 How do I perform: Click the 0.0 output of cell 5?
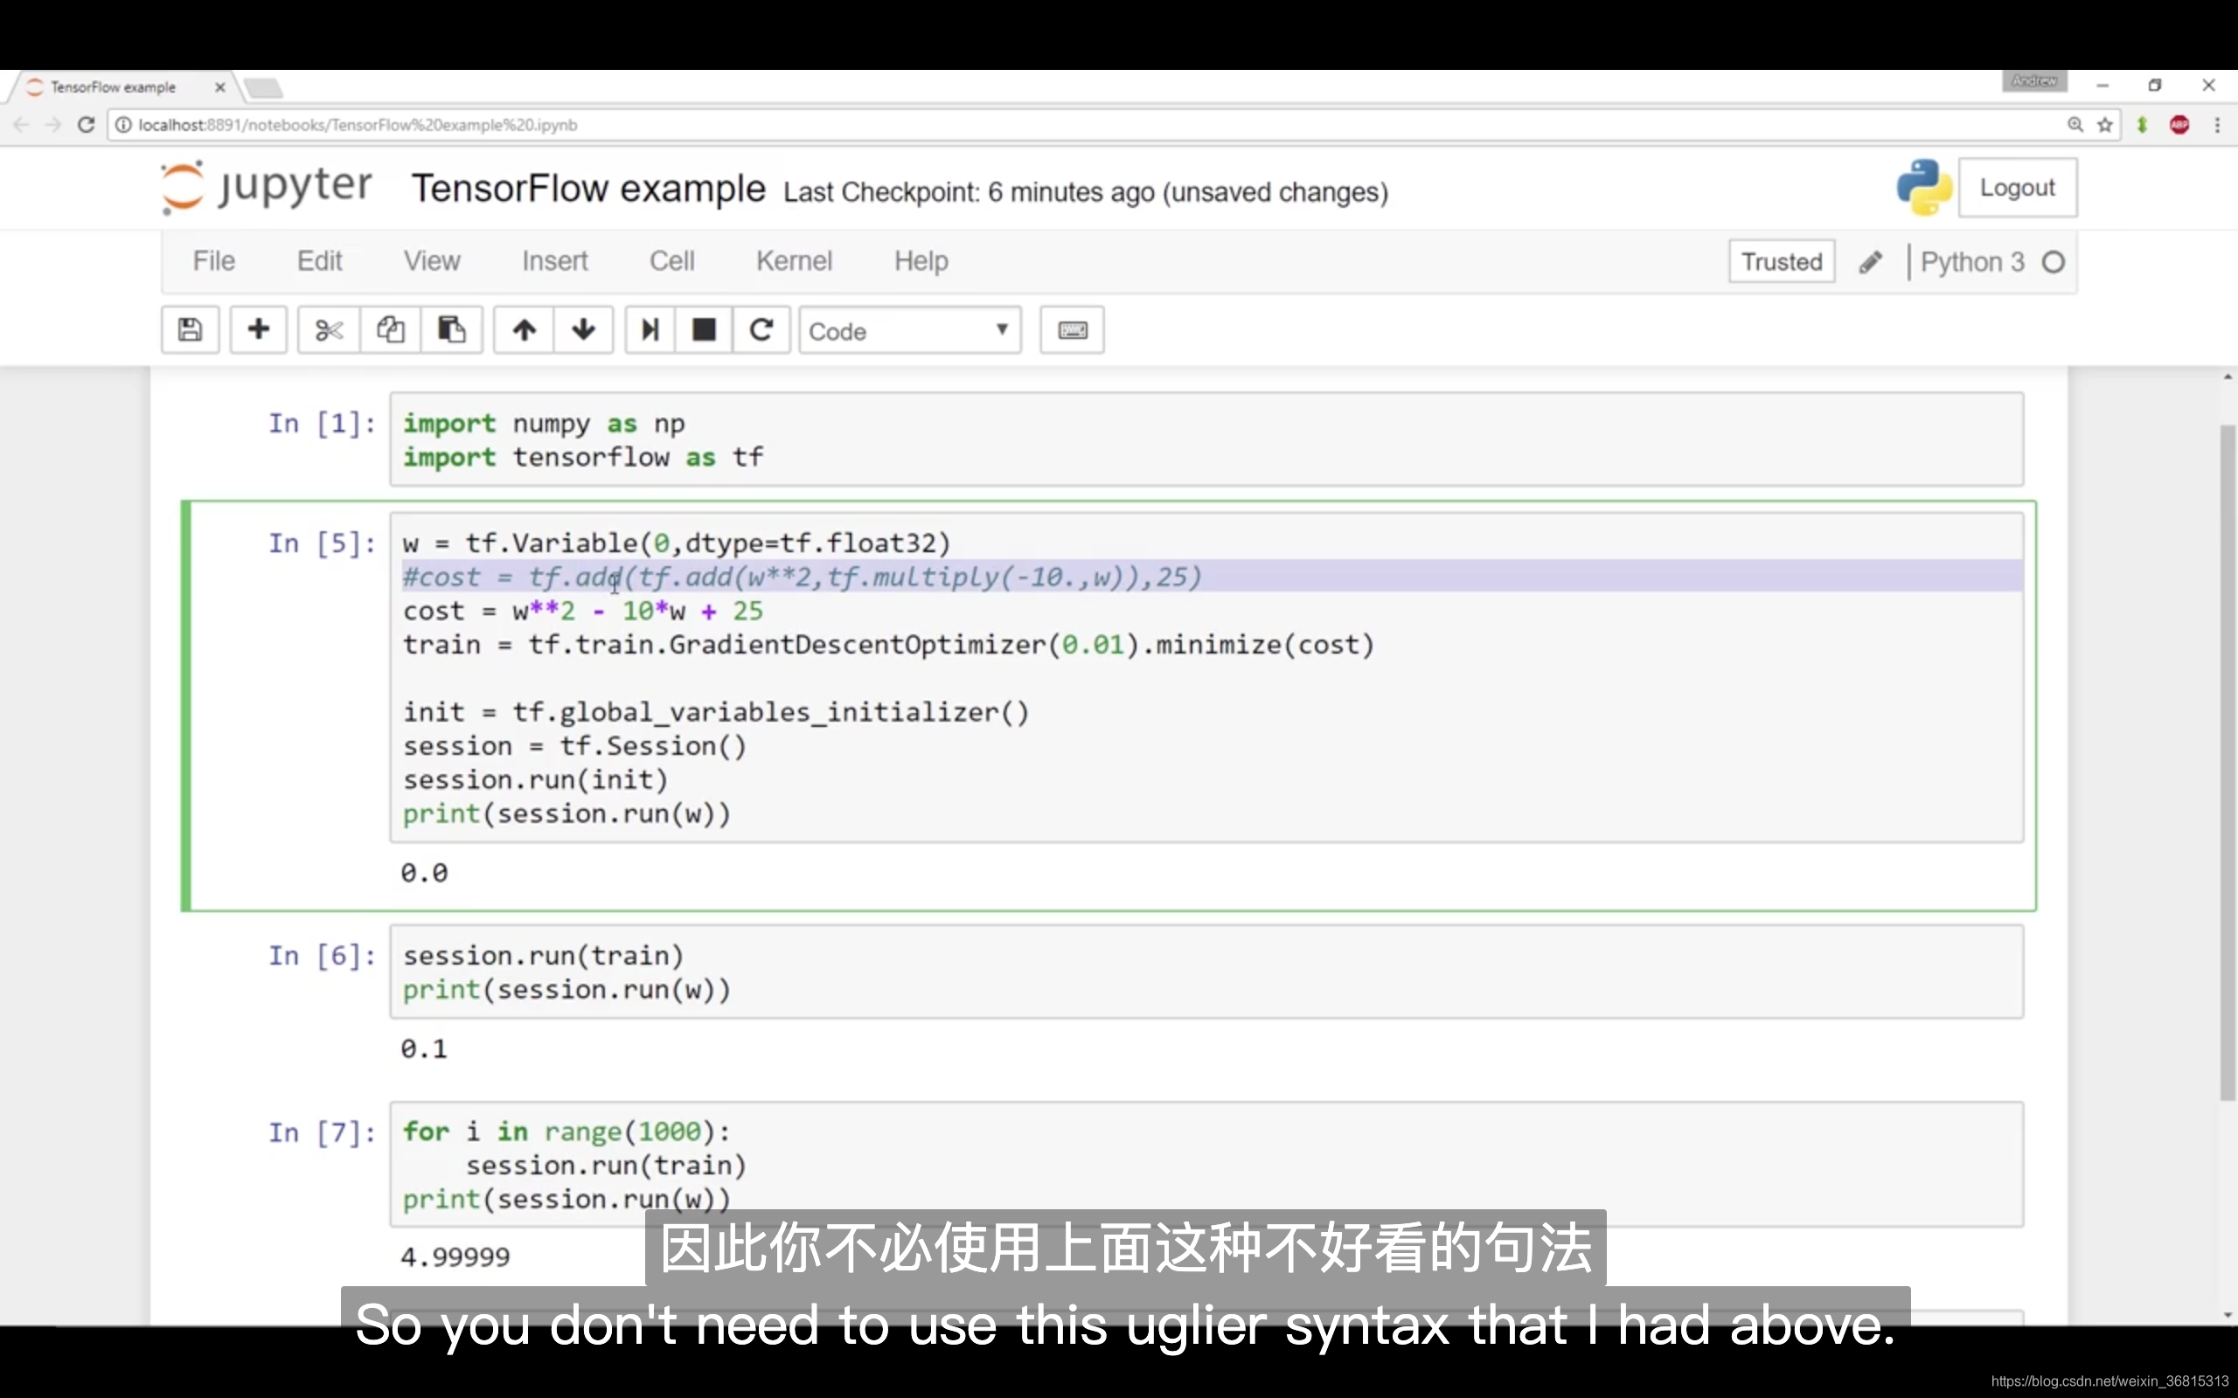click(x=423, y=873)
